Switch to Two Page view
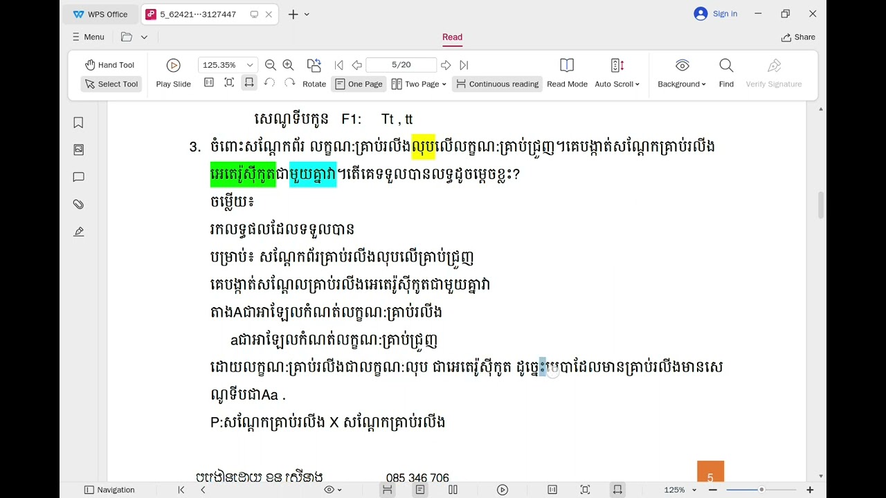 coord(415,84)
